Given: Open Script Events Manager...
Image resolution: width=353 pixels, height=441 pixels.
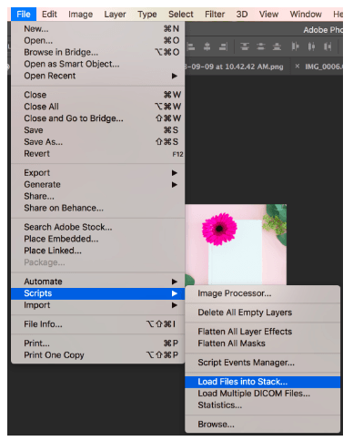Looking at the screenshot, I should (262, 363).
